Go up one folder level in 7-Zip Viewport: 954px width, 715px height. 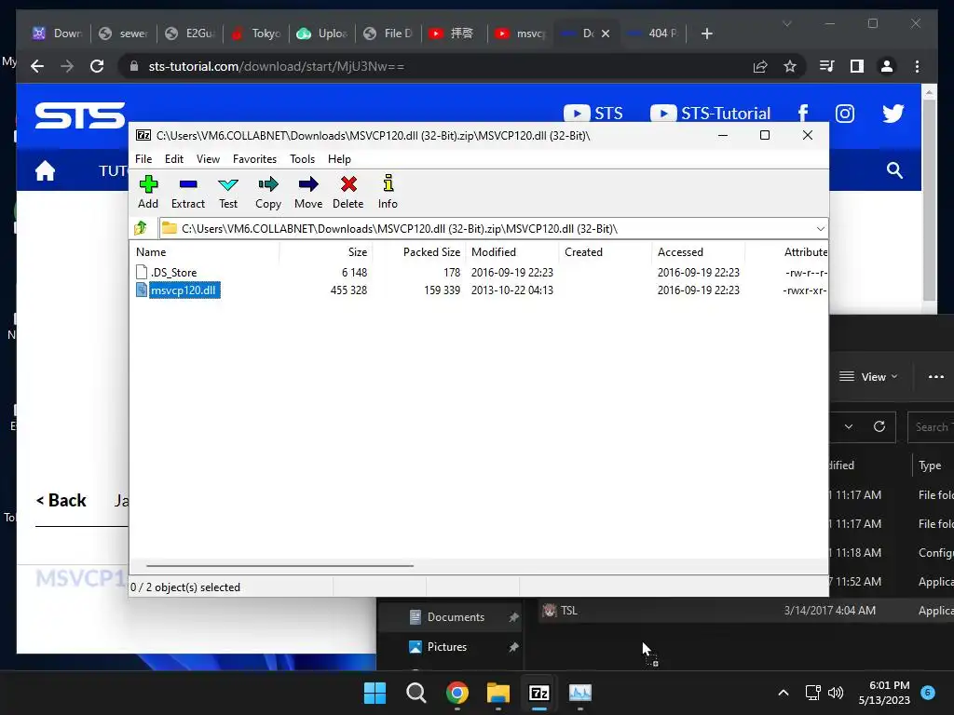142,228
